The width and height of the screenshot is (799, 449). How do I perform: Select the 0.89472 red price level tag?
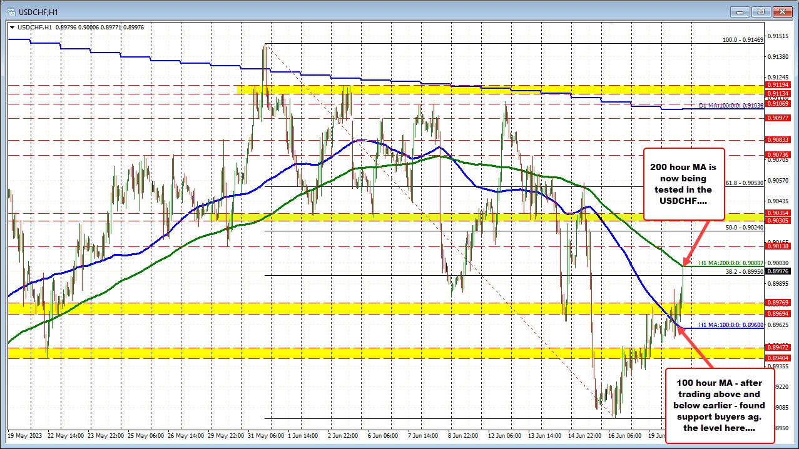click(x=778, y=347)
